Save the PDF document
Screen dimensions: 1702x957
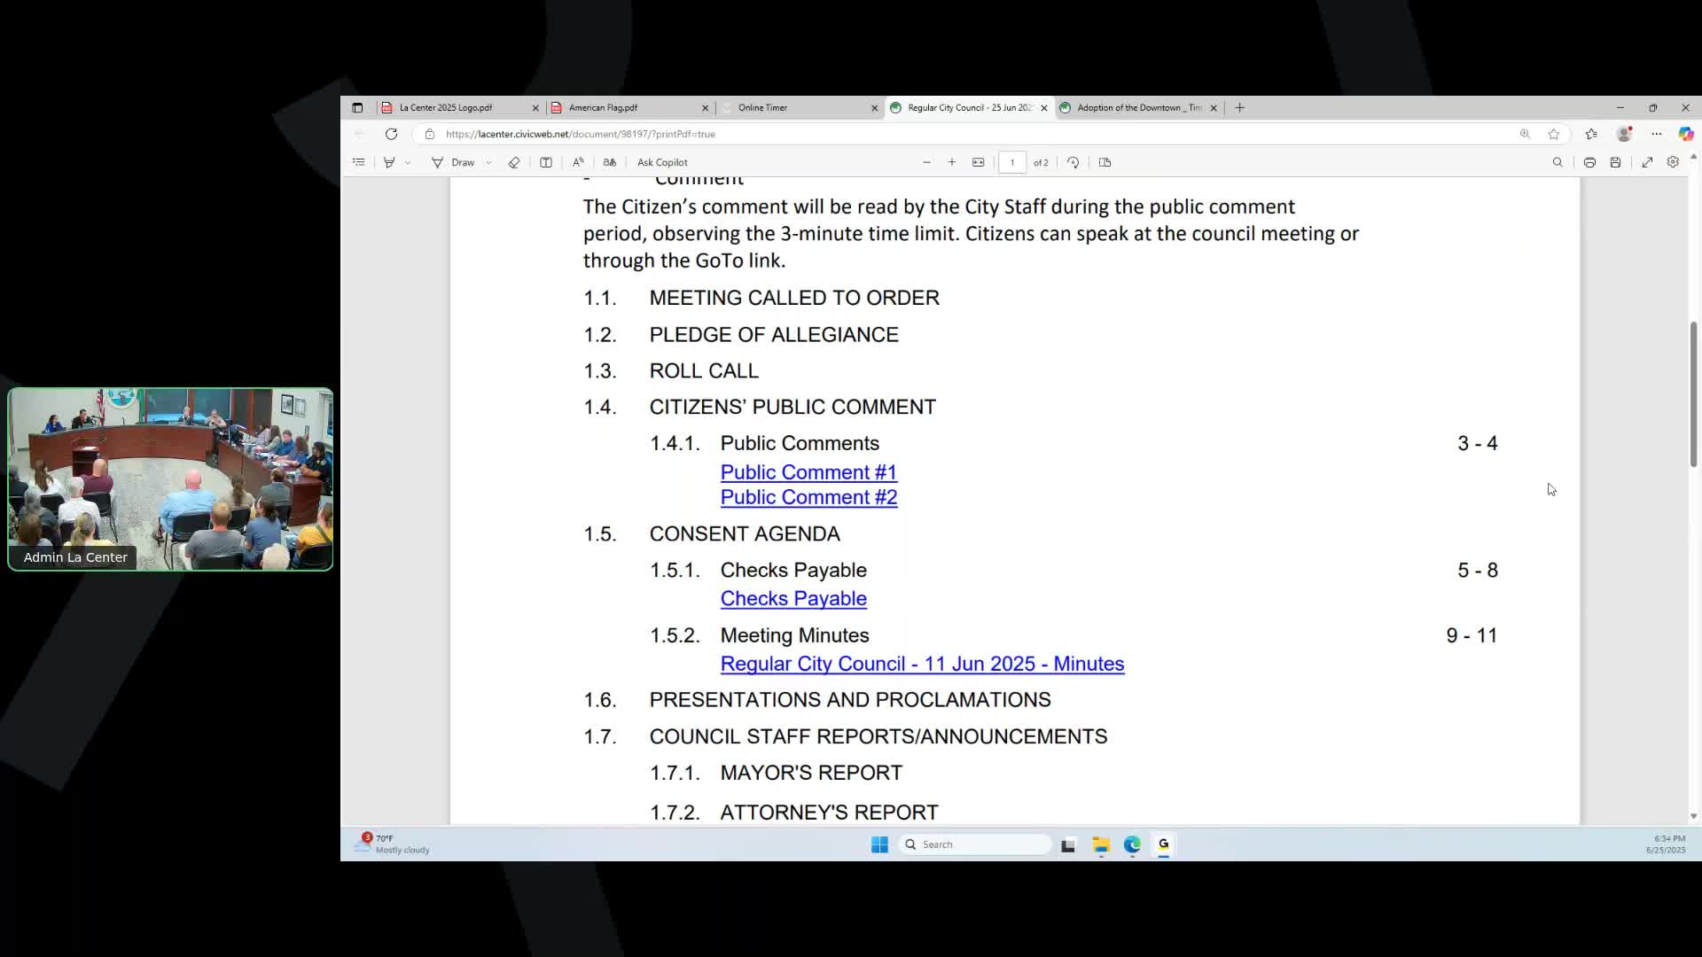pyautogui.click(x=1615, y=162)
